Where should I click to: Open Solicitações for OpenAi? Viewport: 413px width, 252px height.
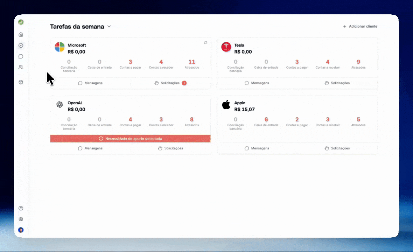tap(170, 148)
